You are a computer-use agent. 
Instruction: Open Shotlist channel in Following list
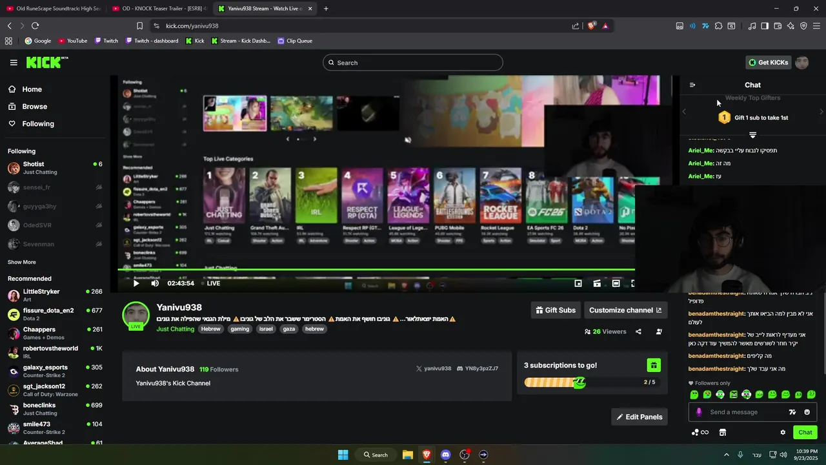55,168
